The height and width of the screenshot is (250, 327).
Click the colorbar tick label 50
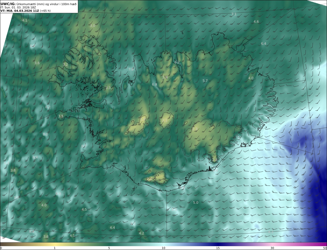(x=325, y=248)
